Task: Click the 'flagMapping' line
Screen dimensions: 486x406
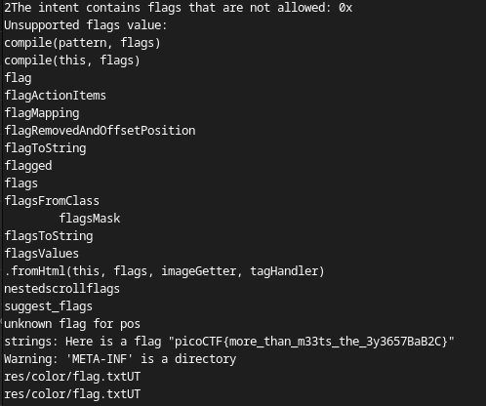Action: click(42, 113)
